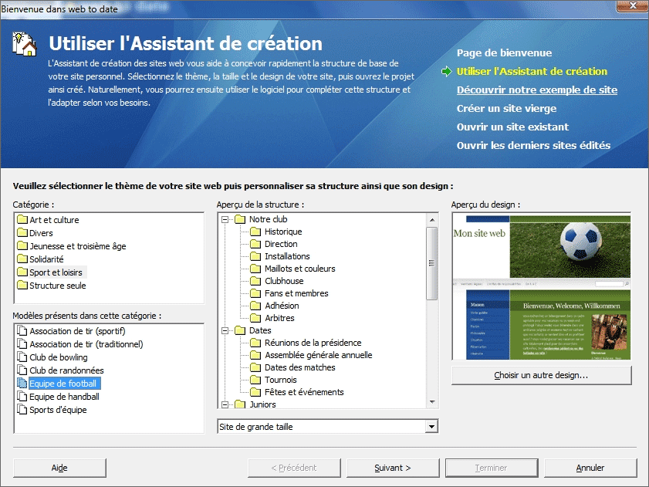This screenshot has width=649, height=487.
Task: Select the Jeunesse et troisième âge folder icon
Action: tap(22, 246)
